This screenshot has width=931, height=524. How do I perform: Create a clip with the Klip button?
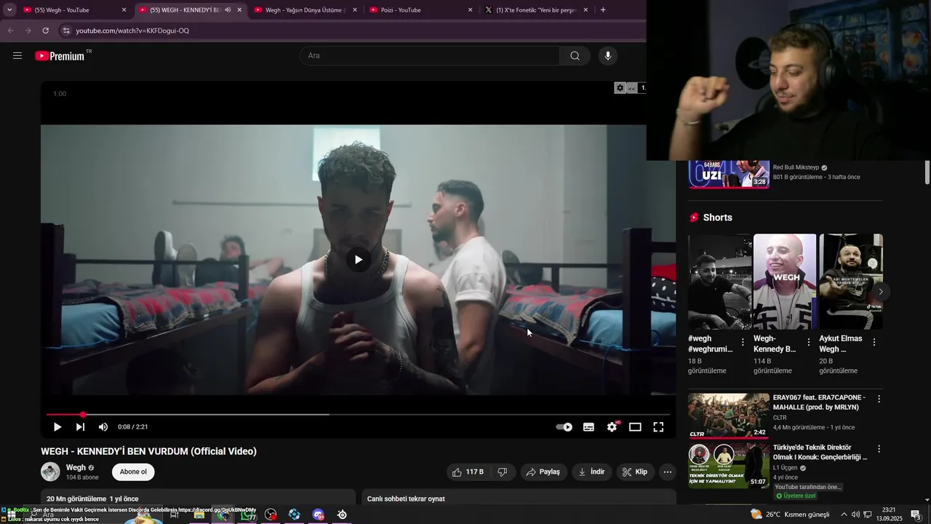tap(635, 472)
